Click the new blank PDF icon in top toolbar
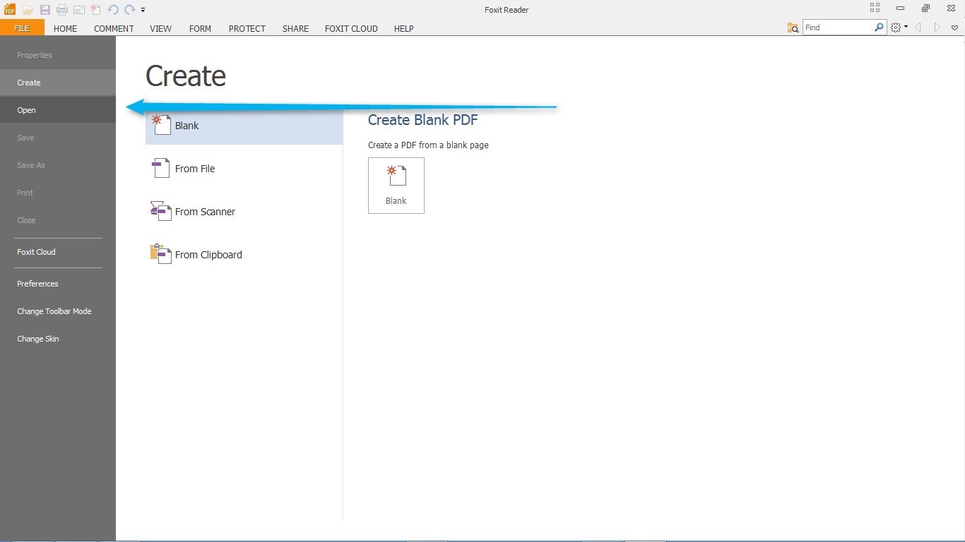The width and height of the screenshot is (965, 542). pyautogui.click(x=96, y=10)
